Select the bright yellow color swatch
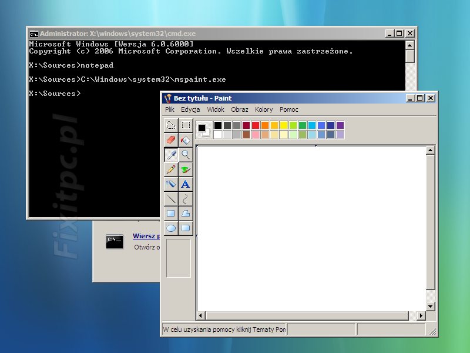The width and height of the screenshot is (470, 353). point(284,125)
